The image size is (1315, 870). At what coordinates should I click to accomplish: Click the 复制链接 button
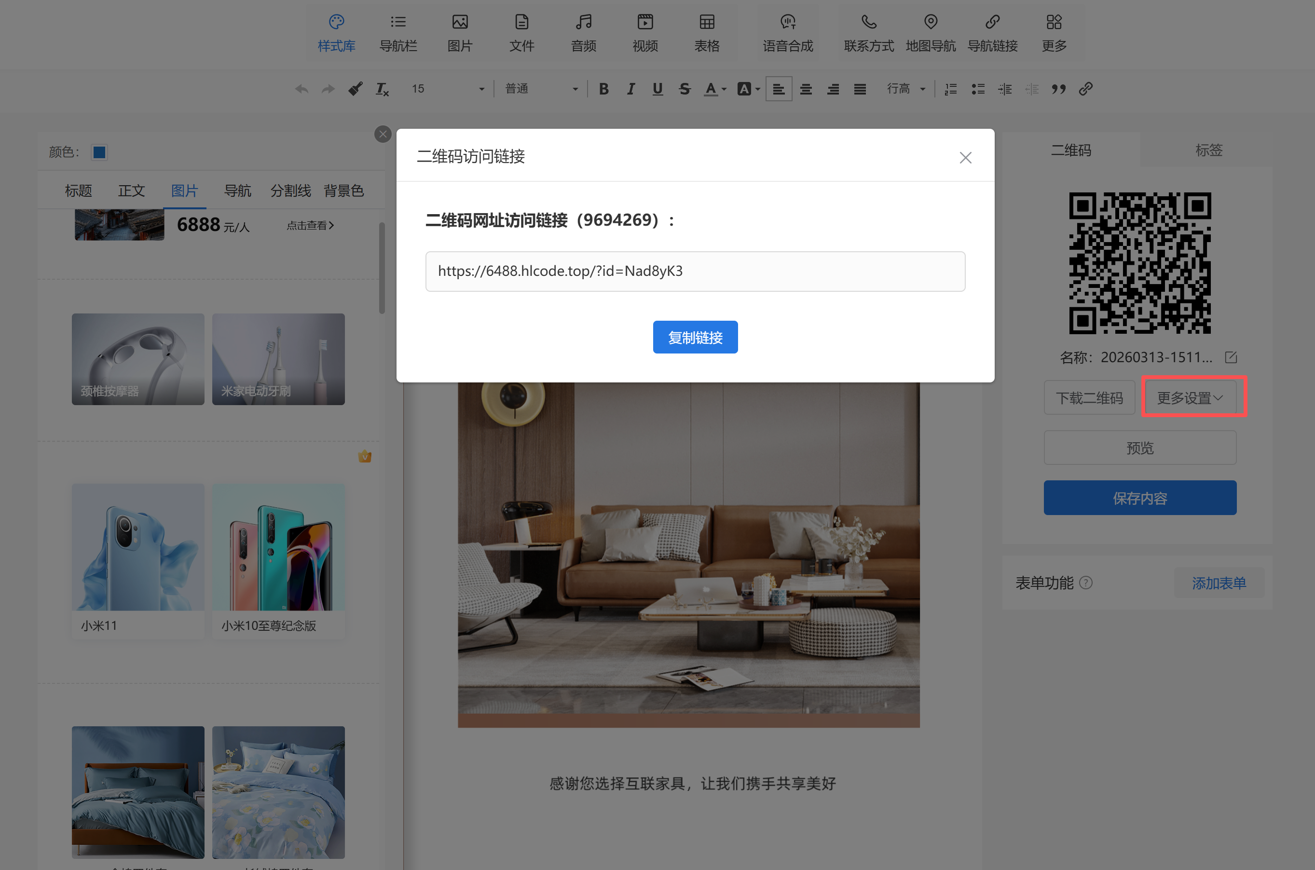pyautogui.click(x=695, y=338)
